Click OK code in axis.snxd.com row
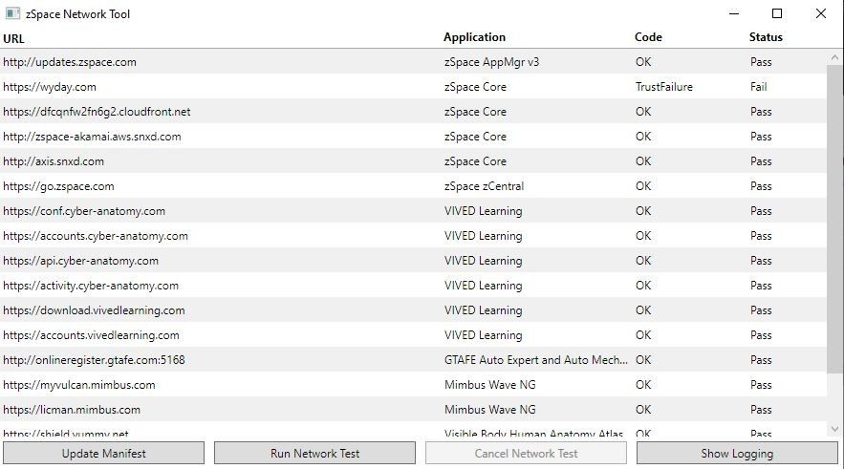Screen dimensions: 844x469 pos(643,161)
